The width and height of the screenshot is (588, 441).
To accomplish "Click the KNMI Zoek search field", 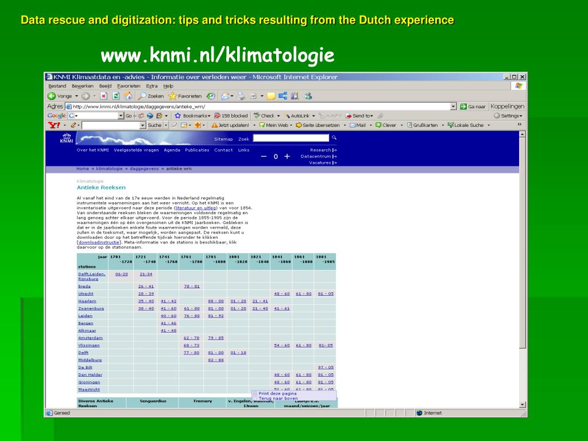I will pyautogui.click(x=291, y=138).
